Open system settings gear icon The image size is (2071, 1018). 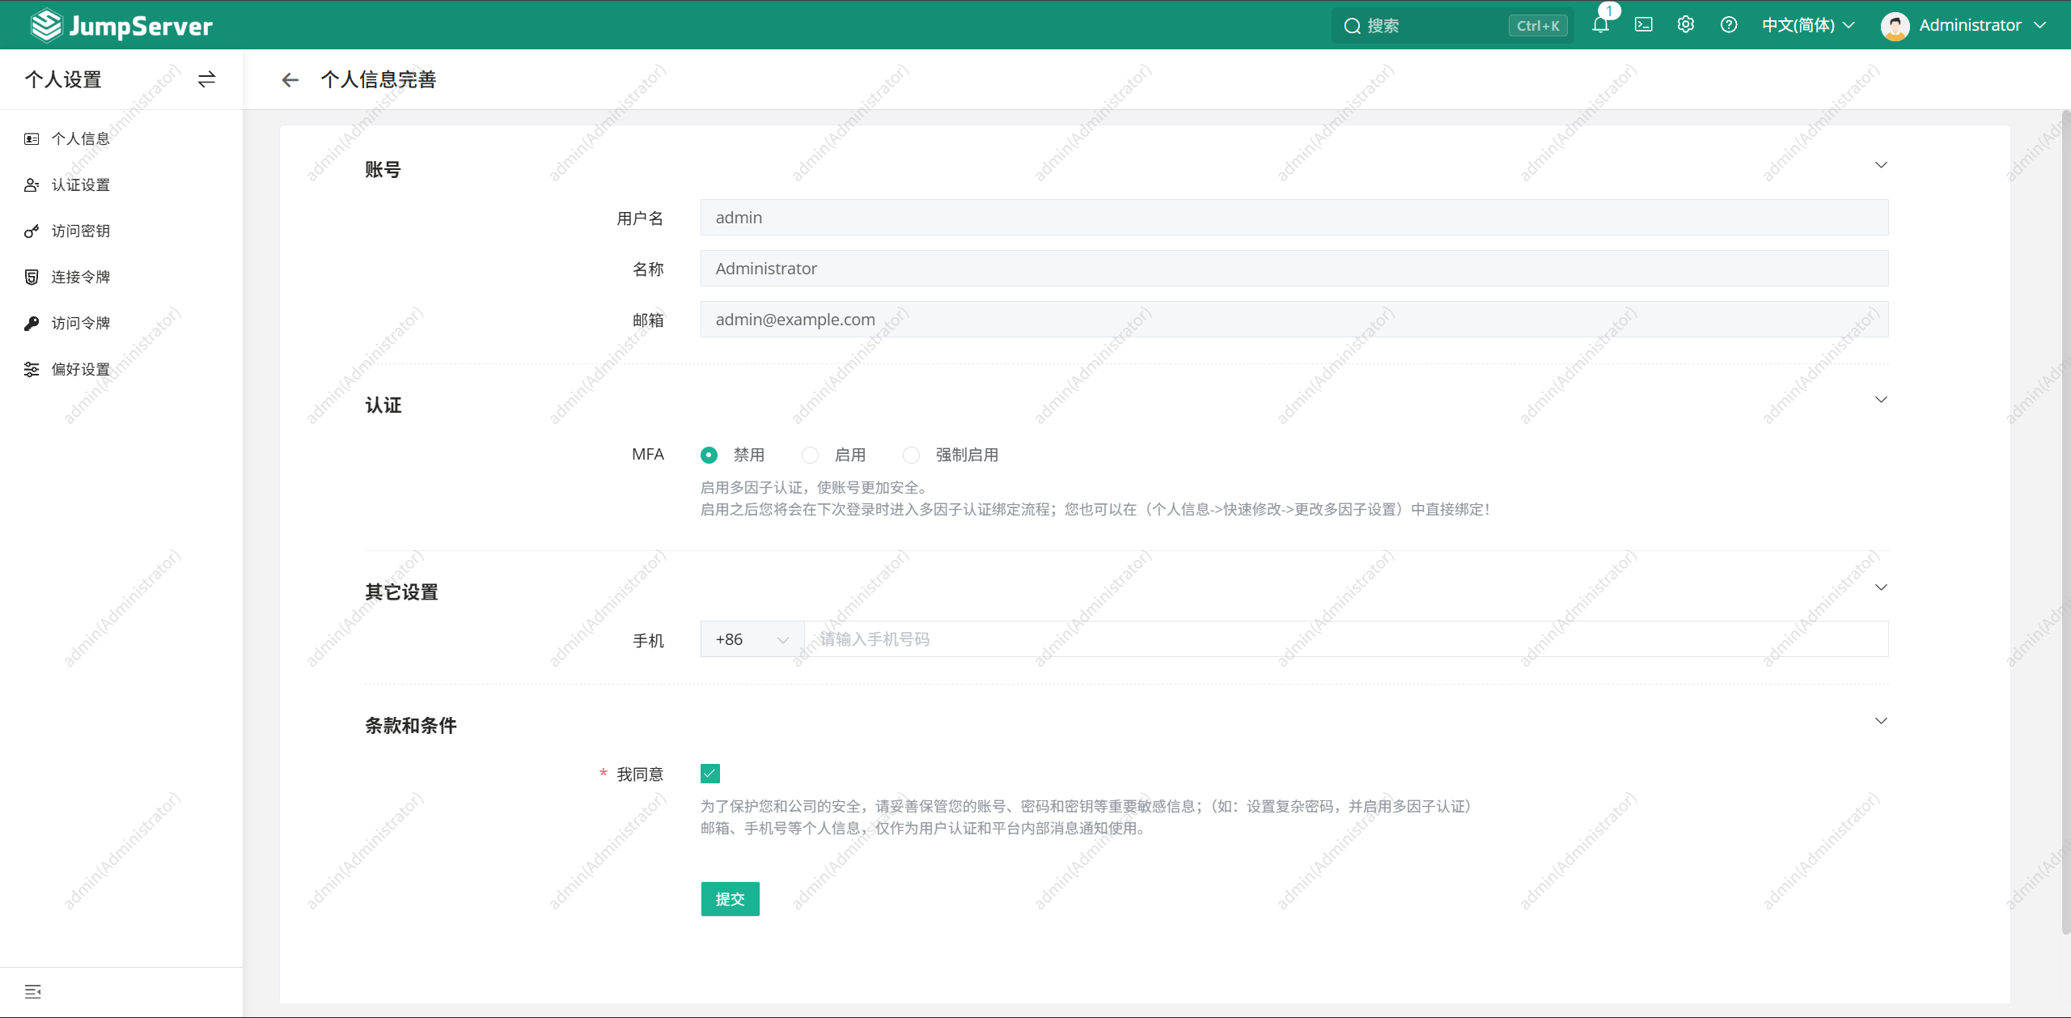pyautogui.click(x=1686, y=25)
